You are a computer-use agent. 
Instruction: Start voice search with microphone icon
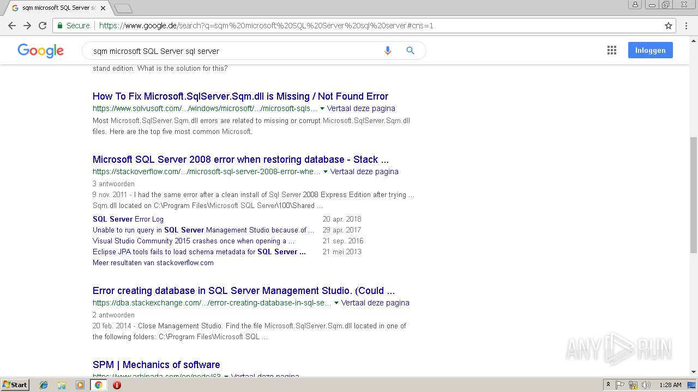[388, 51]
